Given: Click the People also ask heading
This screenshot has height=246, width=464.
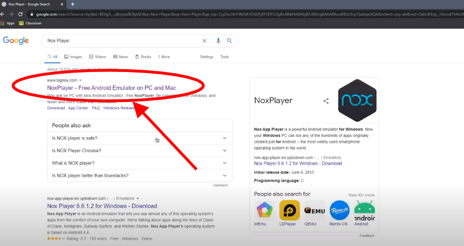Looking at the screenshot, I should tap(72, 125).
